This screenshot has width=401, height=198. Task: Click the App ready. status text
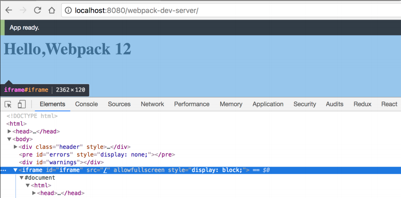click(x=24, y=28)
